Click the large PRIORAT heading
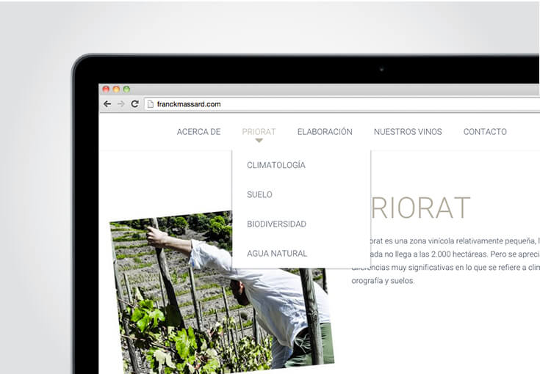Image resolution: width=540 pixels, height=374 pixels. 421,208
